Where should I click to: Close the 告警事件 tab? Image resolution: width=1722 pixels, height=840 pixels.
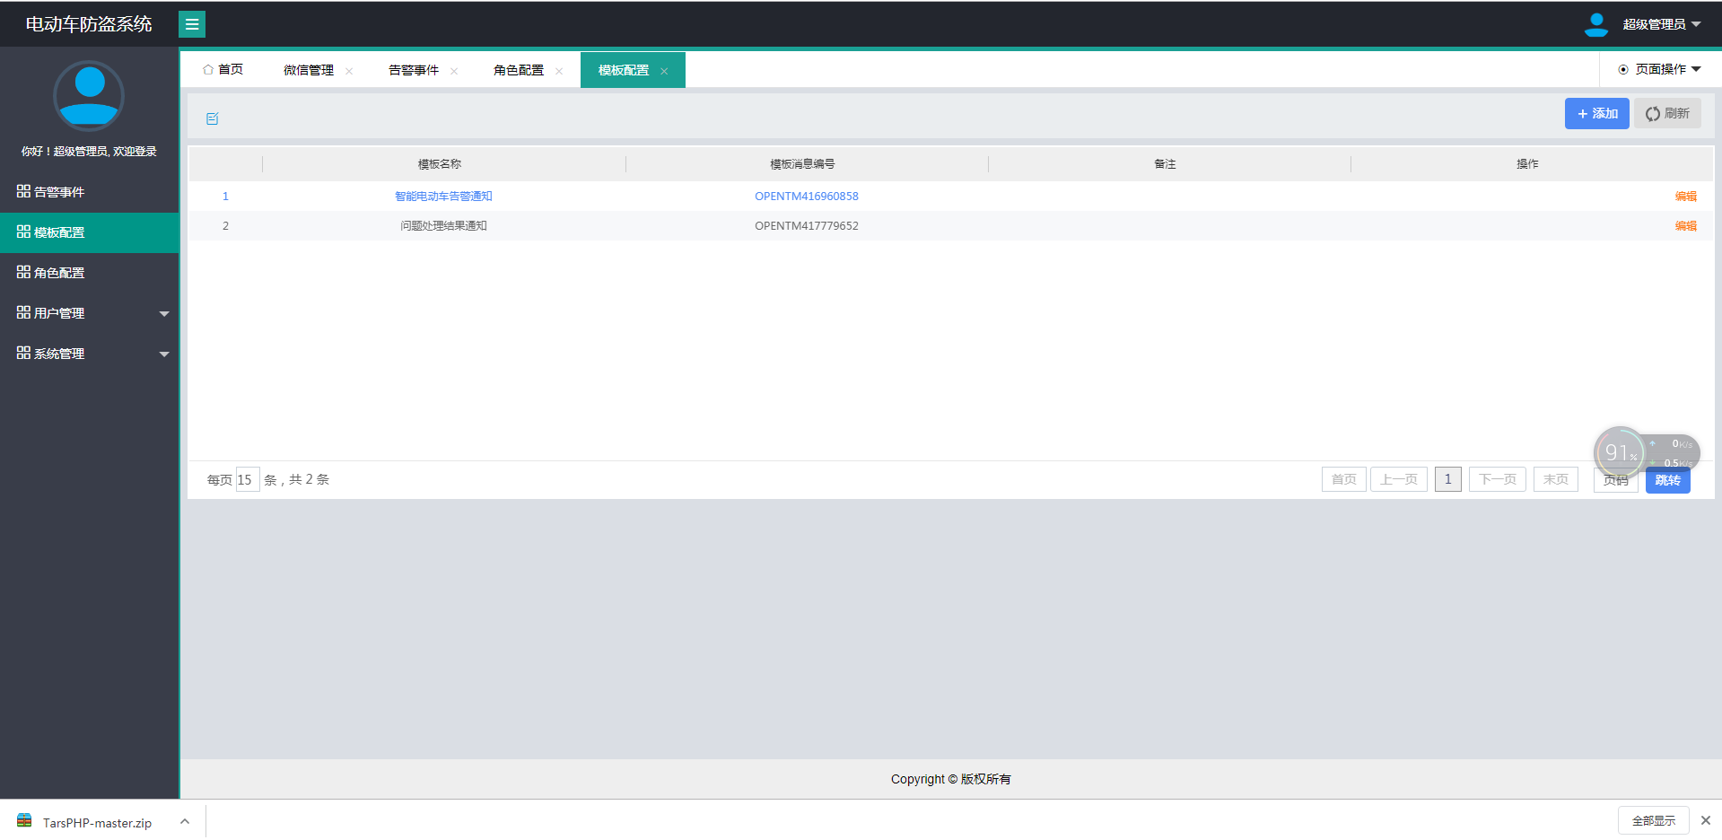tap(454, 71)
